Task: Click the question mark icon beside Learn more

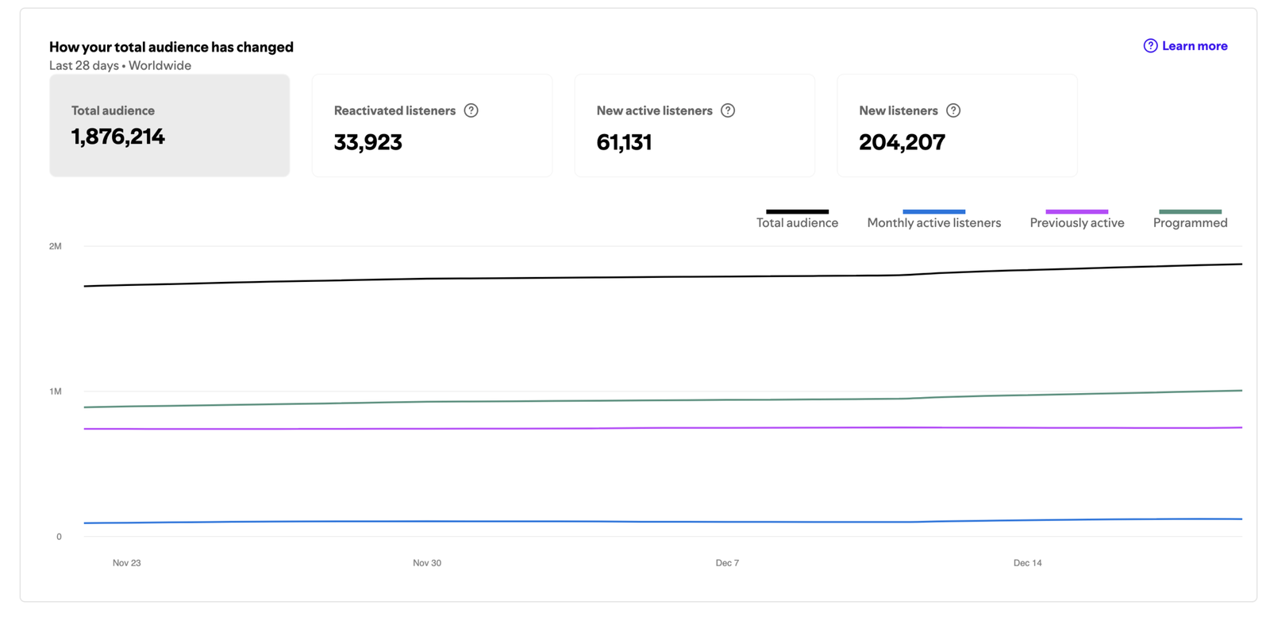Action: click(1150, 46)
